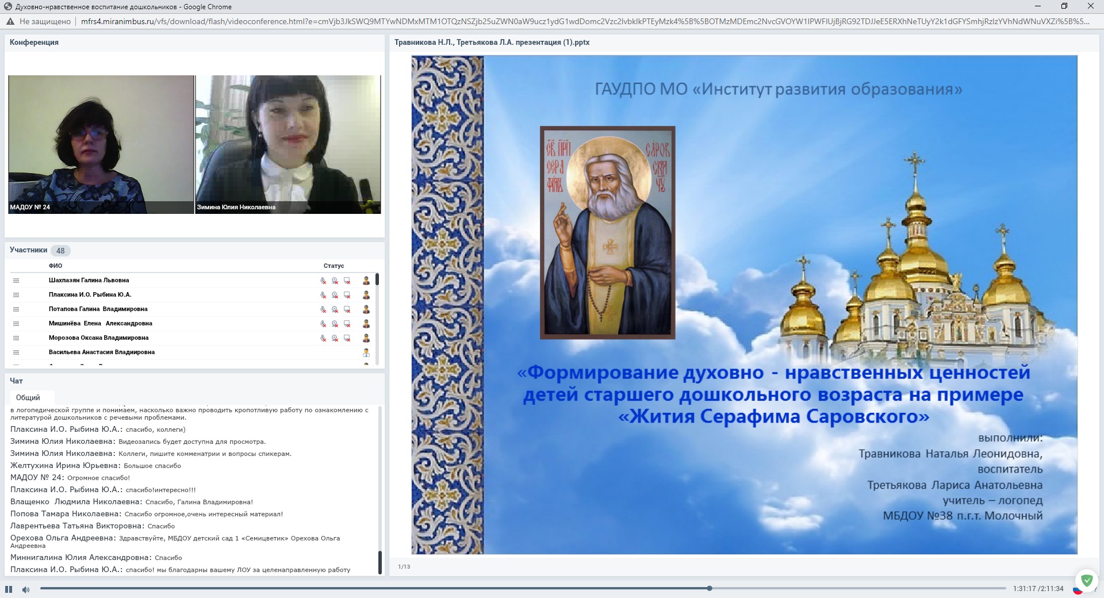Click the ФИО column header
Viewport: 1104px width, 598px height.
[55, 266]
